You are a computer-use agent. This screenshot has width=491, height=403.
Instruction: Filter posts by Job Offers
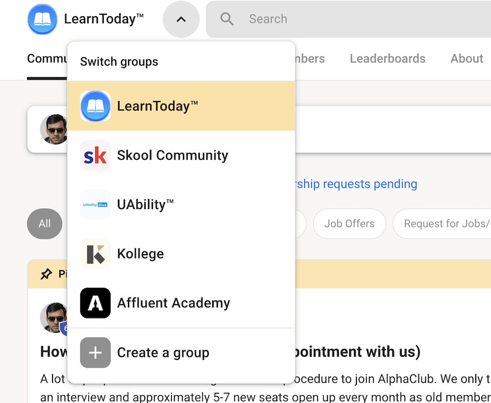point(349,224)
